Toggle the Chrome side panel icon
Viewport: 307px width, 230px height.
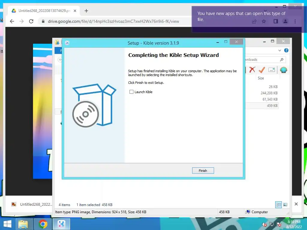pos(276,21)
